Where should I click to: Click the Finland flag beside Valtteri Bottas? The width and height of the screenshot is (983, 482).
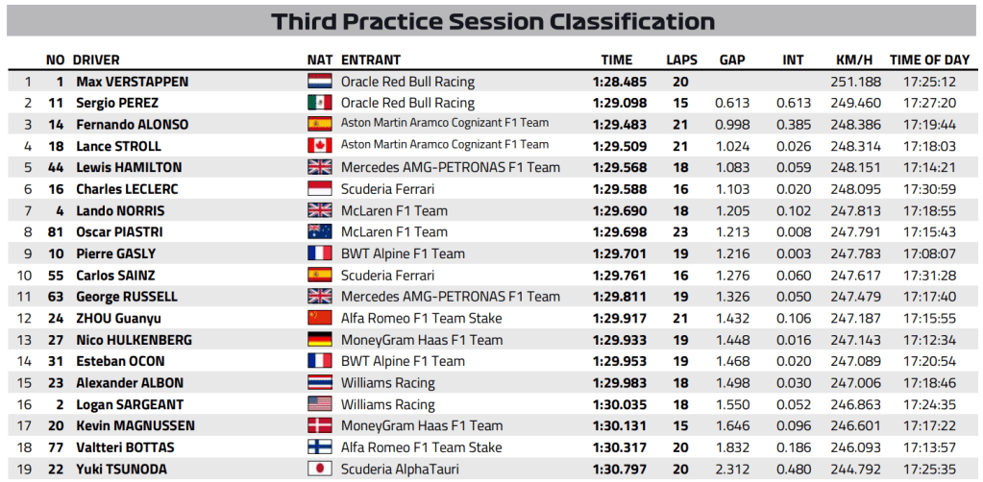click(x=319, y=447)
